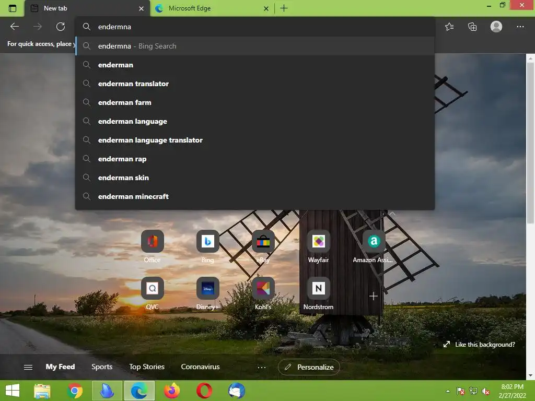Go back using the back arrow
535x401 pixels.
pyautogui.click(x=14, y=27)
